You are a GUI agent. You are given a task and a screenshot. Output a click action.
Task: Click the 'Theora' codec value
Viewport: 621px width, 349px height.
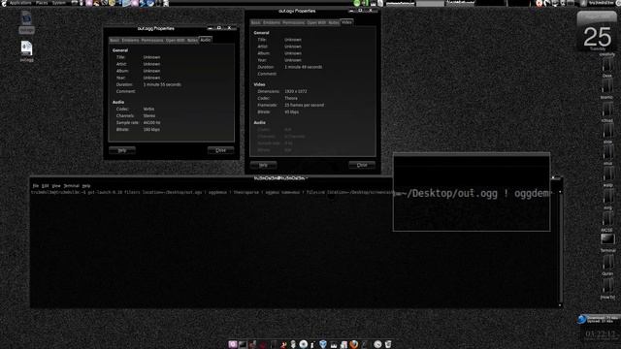(291, 98)
